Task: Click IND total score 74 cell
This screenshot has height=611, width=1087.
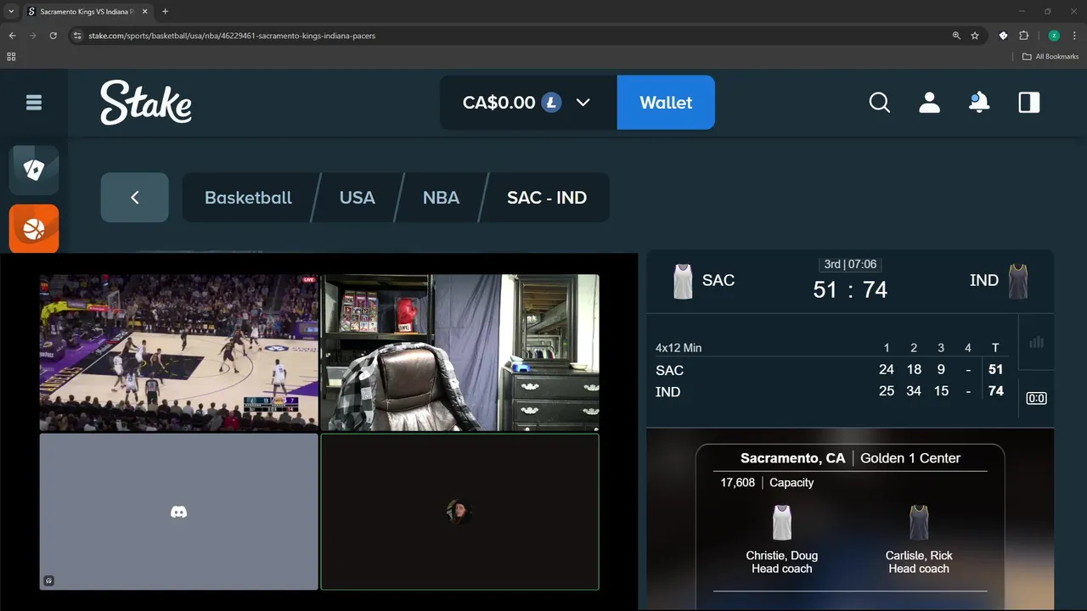Action: point(996,391)
